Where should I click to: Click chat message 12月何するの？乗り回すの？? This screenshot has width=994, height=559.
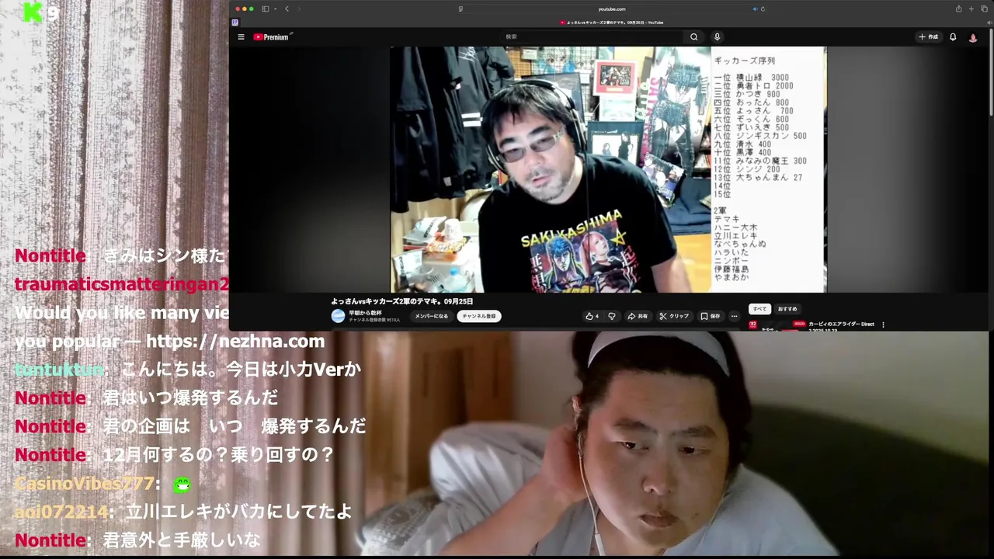[219, 455]
